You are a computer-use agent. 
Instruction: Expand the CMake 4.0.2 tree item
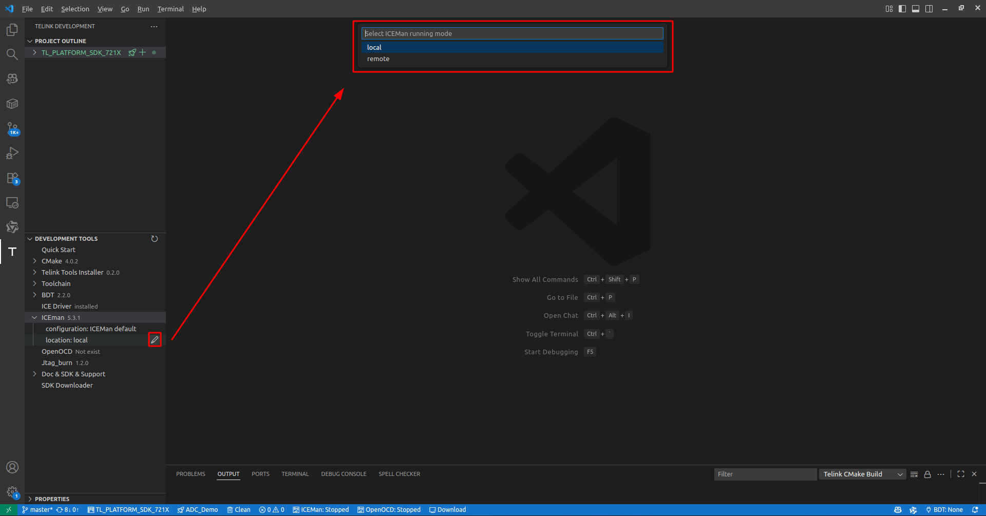(34, 261)
